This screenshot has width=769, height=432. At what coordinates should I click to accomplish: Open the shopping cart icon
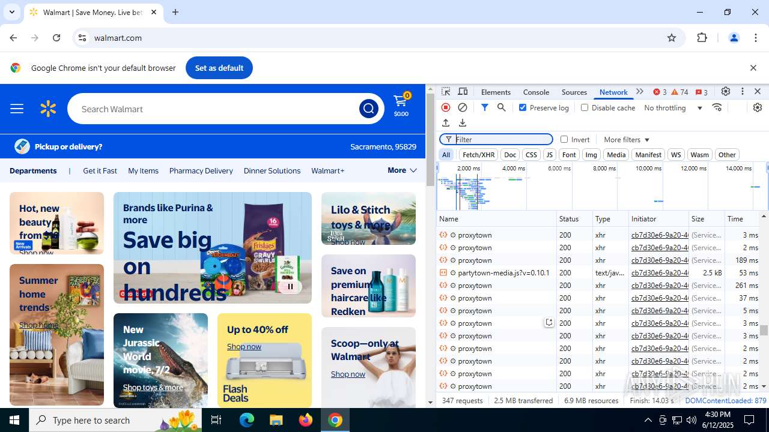[x=401, y=104]
